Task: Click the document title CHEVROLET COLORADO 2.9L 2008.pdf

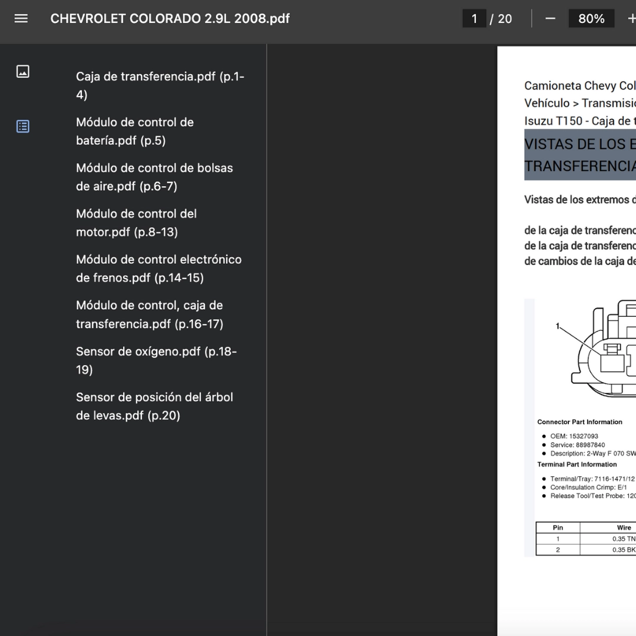Action: [x=170, y=19]
